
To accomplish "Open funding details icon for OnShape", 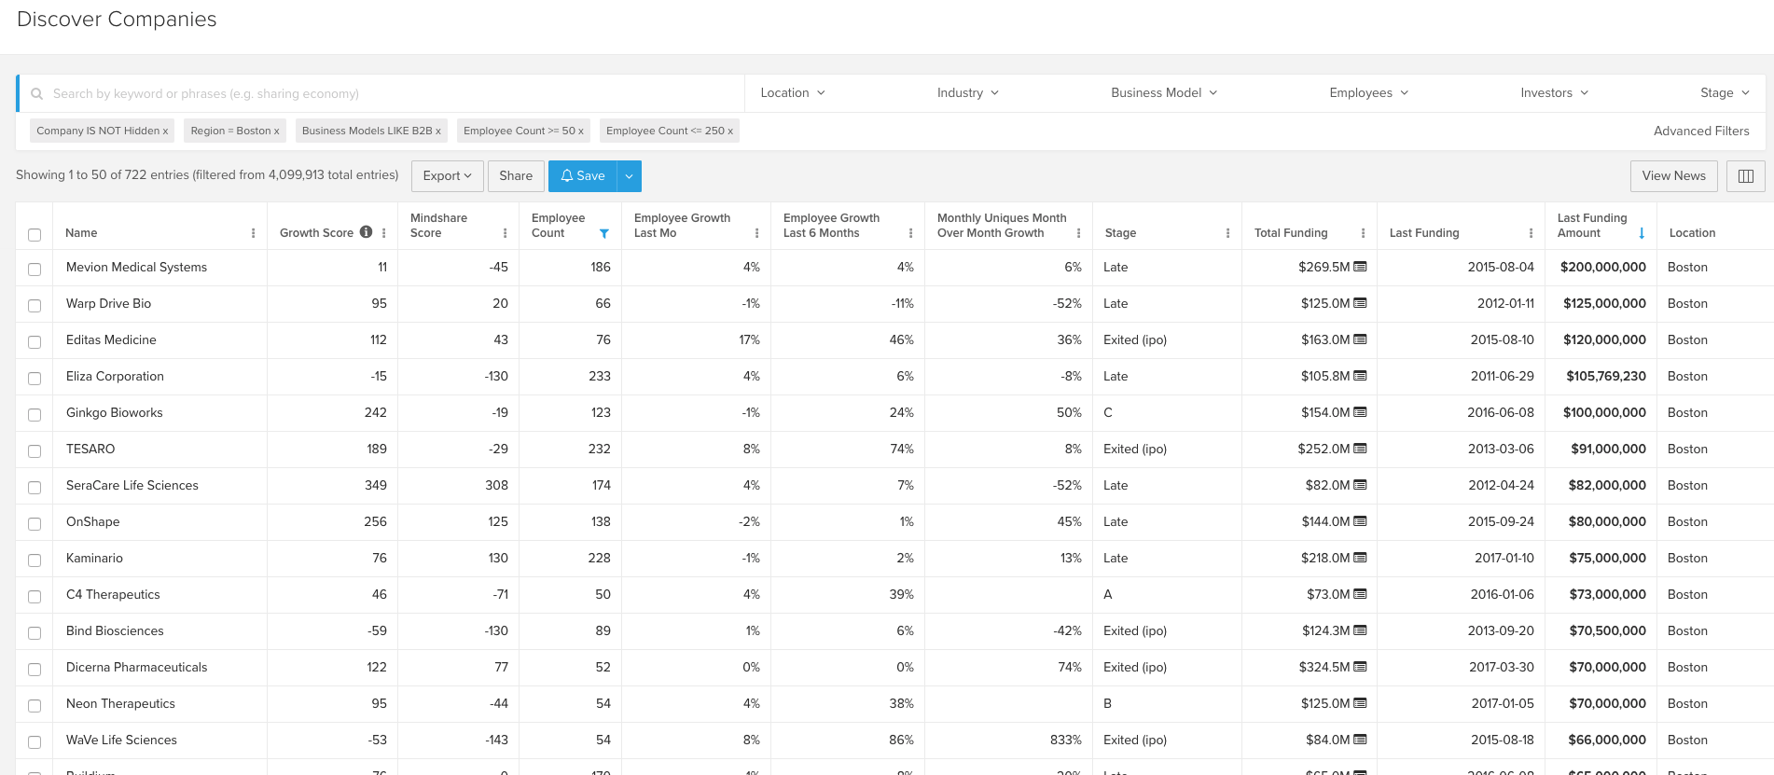I will click(1360, 521).
